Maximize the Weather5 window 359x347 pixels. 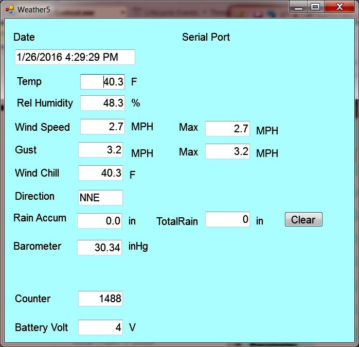(315, 7)
